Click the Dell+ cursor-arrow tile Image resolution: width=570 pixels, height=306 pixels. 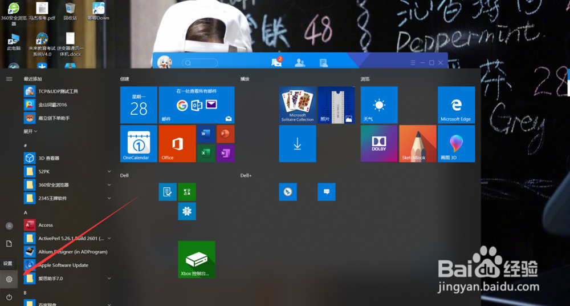(288, 192)
